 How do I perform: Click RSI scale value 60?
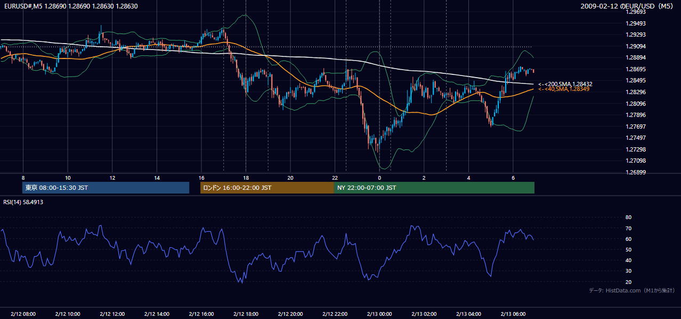[x=628, y=239]
